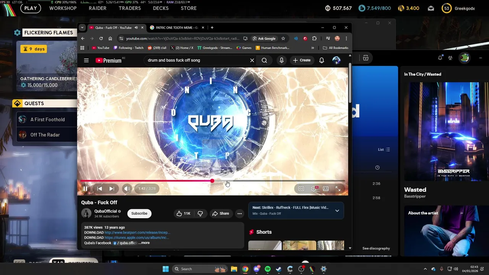Screen dimensions: 489x275
Task: Expand description with ...more
Action: coord(144,243)
